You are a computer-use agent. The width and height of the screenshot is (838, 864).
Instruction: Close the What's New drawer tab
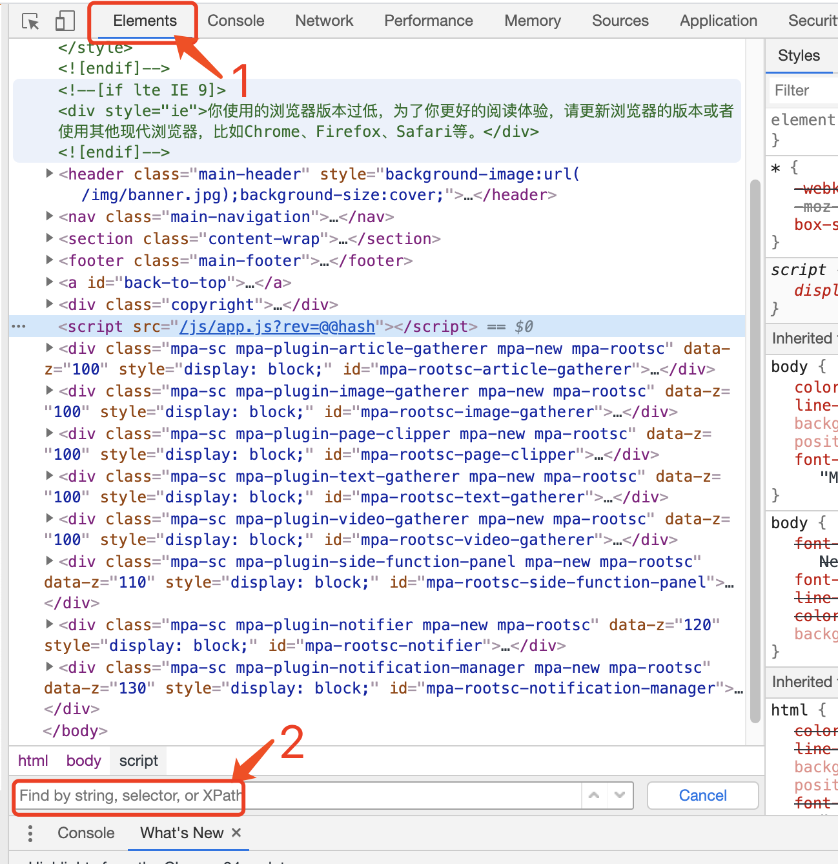coord(236,833)
